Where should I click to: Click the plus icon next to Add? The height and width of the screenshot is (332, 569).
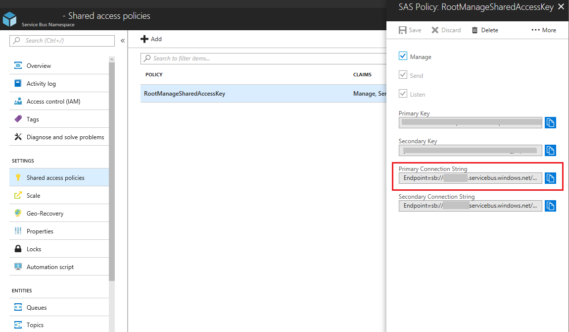pos(144,39)
